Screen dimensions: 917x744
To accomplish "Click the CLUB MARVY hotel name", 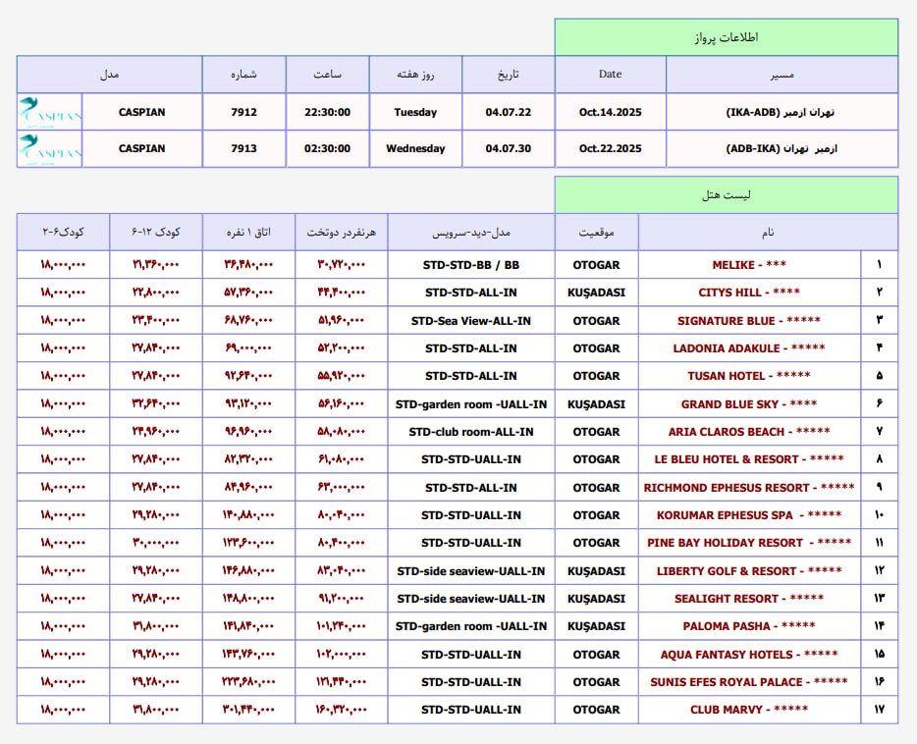I will tap(749, 710).
